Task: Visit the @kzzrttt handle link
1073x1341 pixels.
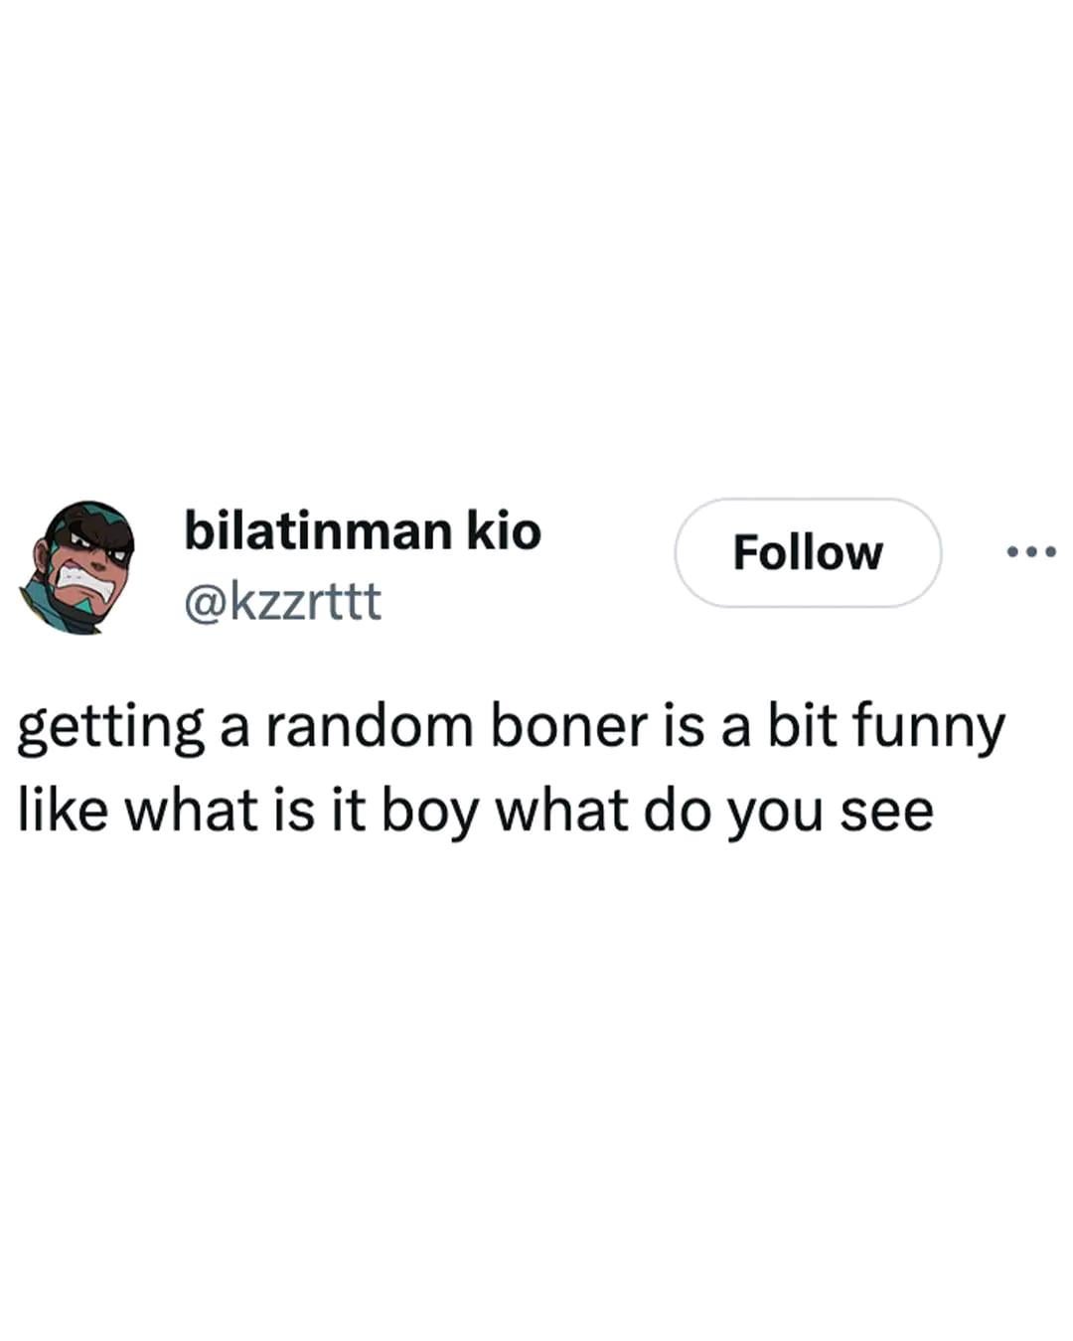Action: [x=282, y=601]
